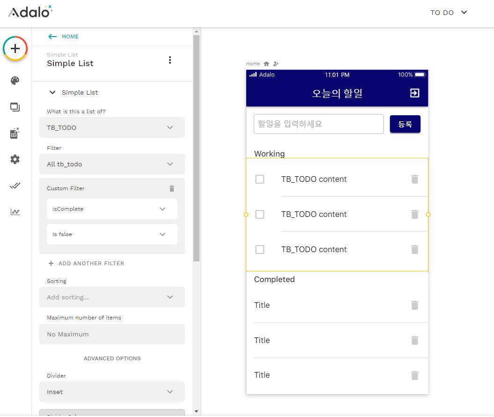Click the left resize handle of selected list
Viewport: 494px width, 417px height.
[x=246, y=215]
